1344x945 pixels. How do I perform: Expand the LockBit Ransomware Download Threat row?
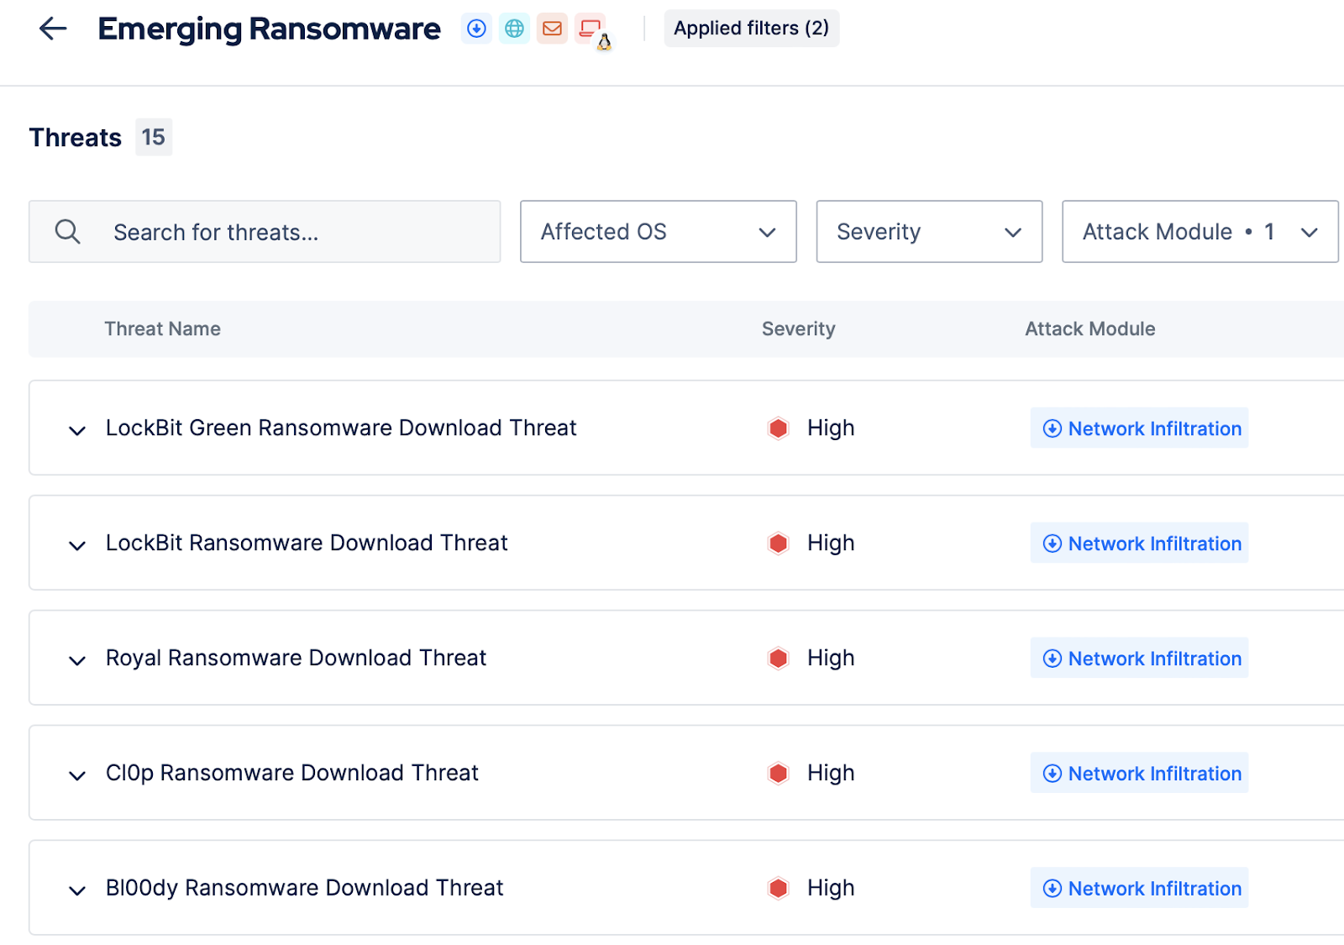[x=77, y=545]
